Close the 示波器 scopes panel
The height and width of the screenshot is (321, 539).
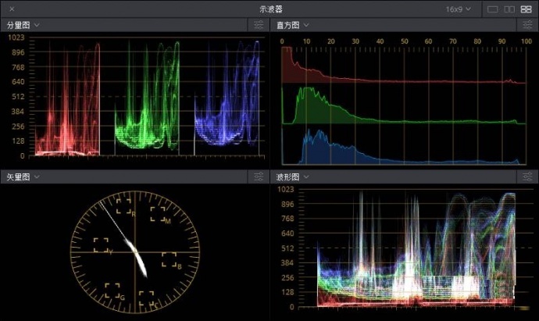[12, 9]
